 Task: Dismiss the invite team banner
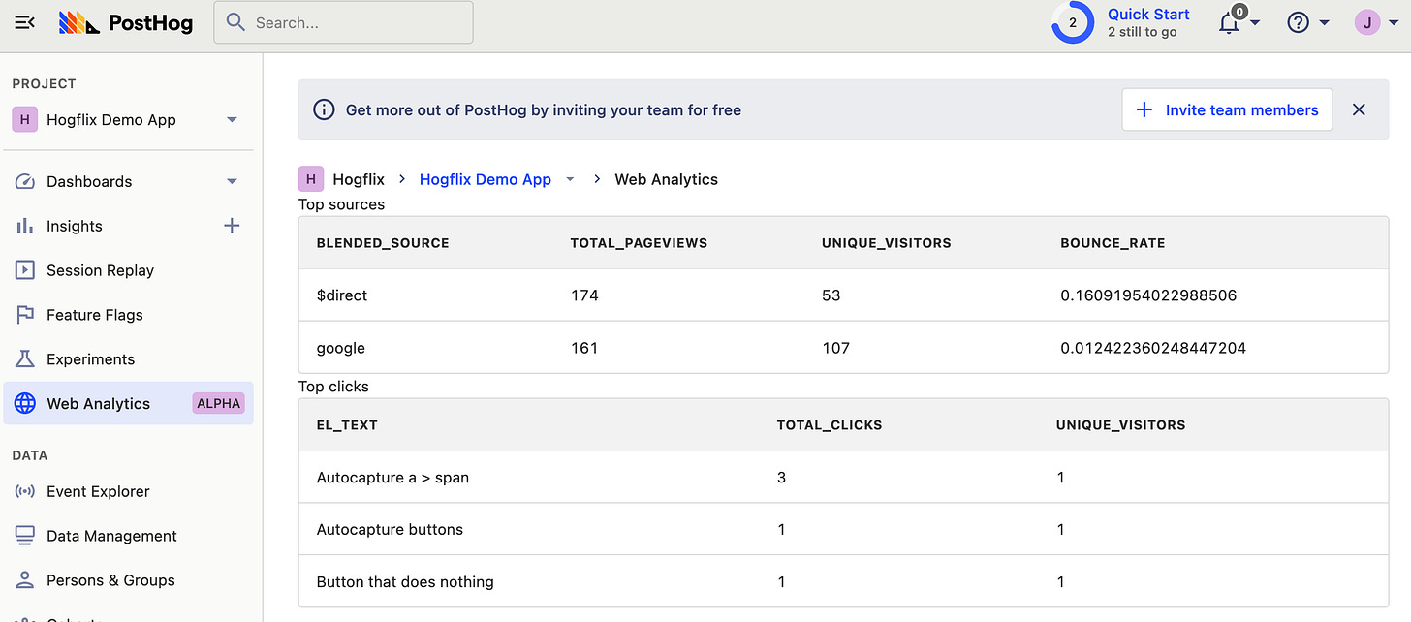pyautogui.click(x=1359, y=109)
